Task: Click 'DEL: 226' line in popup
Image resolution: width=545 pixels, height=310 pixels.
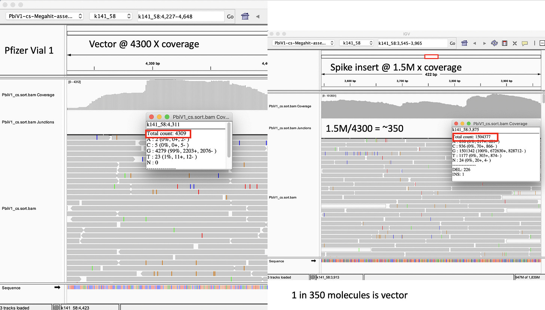Action: click(x=462, y=169)
